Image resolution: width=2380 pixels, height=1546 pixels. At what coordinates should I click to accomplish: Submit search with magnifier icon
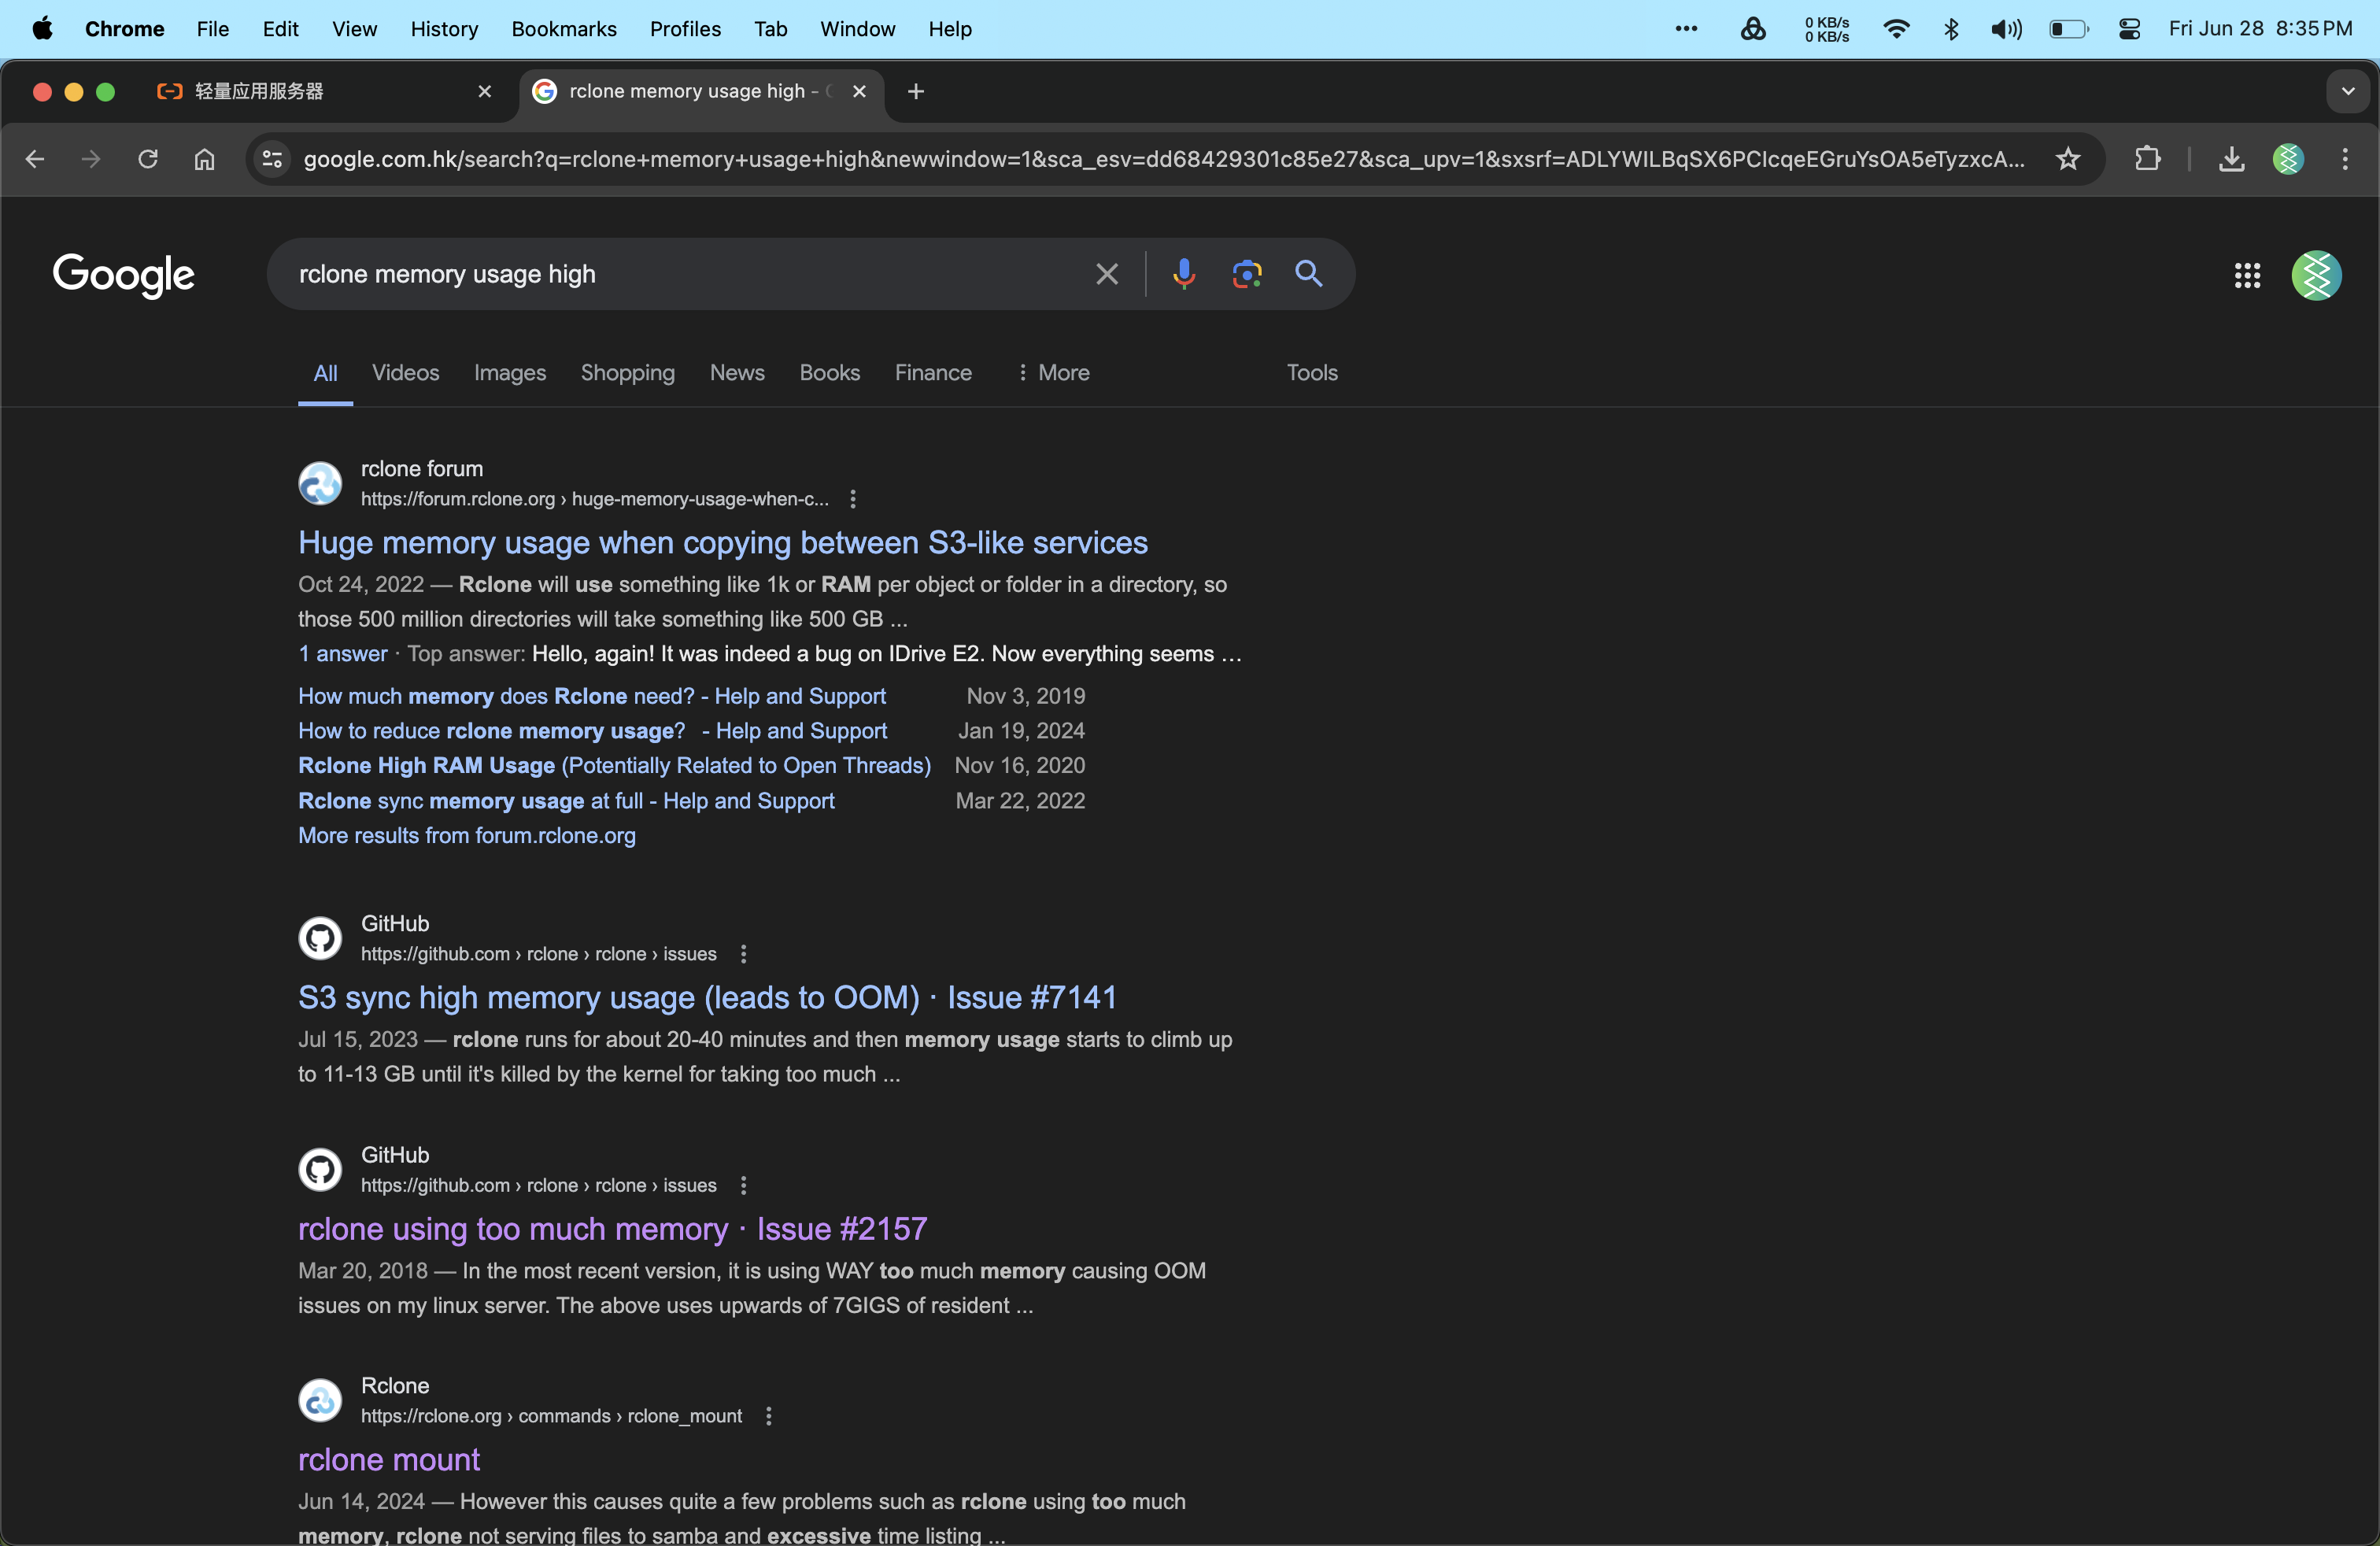1309,273
